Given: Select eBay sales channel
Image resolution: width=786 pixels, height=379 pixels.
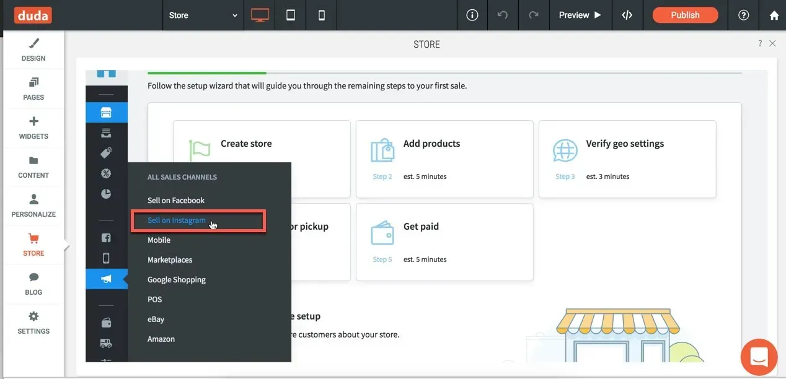Looking at the screenshot, I should tap(156, 320).
